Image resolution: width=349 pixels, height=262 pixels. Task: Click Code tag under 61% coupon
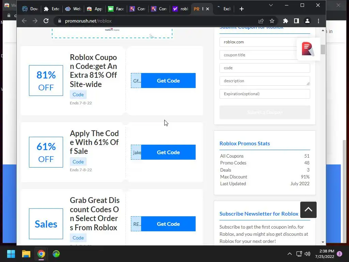click(x=78, y=162)
